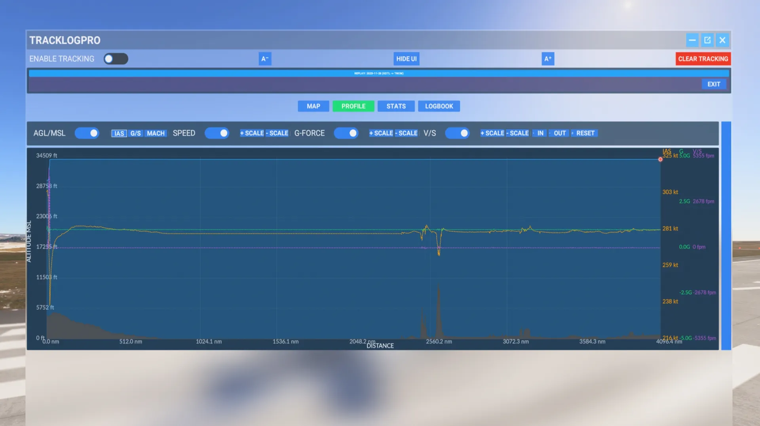
Task: Click the blue replay progress bar
Action: click(x=379, y=73)
